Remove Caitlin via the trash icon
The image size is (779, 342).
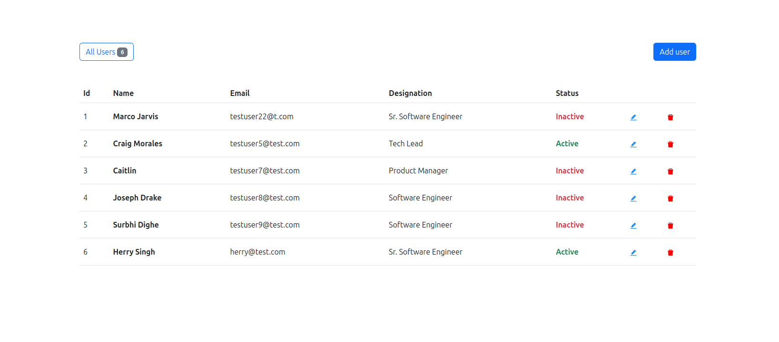click(x=670, y=171)
